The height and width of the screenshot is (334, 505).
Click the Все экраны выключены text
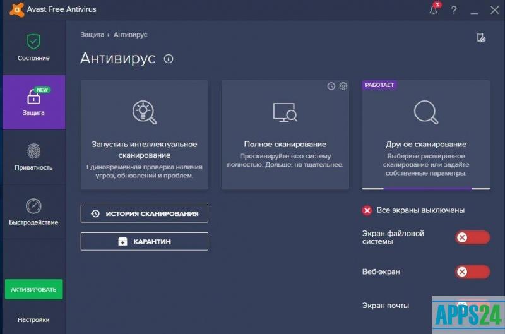(420, 210)
